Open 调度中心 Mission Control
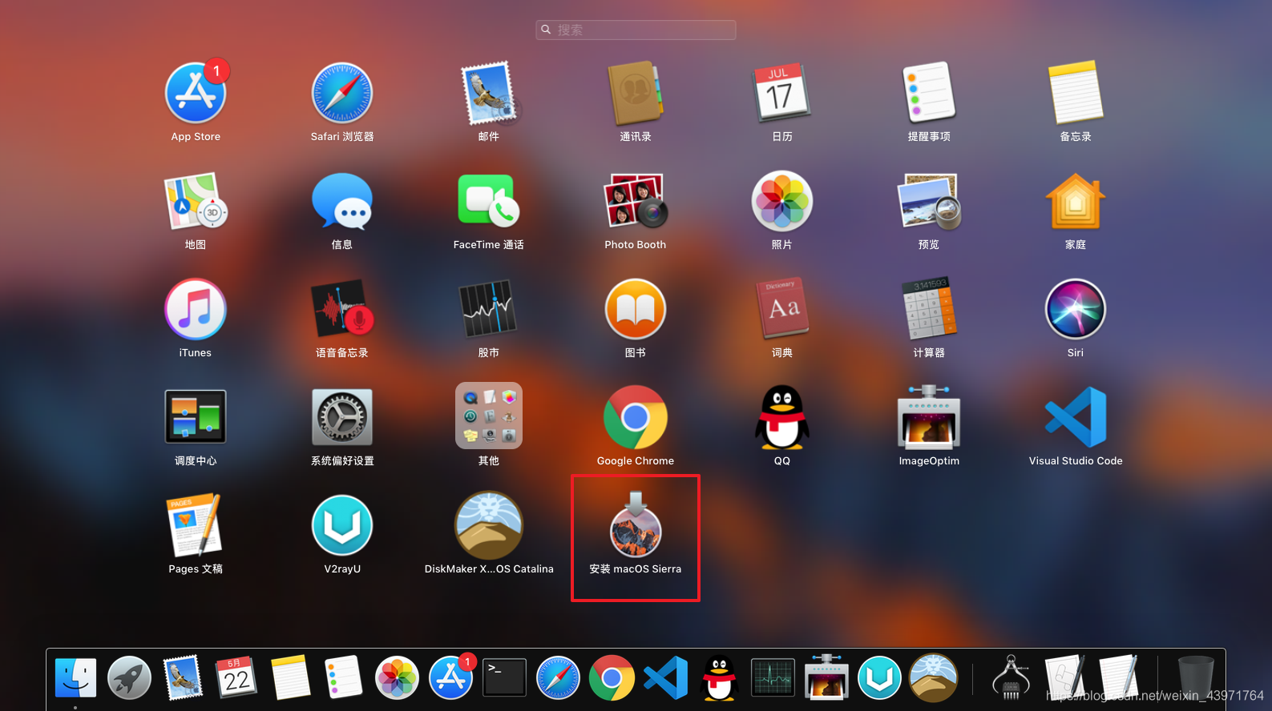The height and width of the screenshot is (711, 1272). 196,417
